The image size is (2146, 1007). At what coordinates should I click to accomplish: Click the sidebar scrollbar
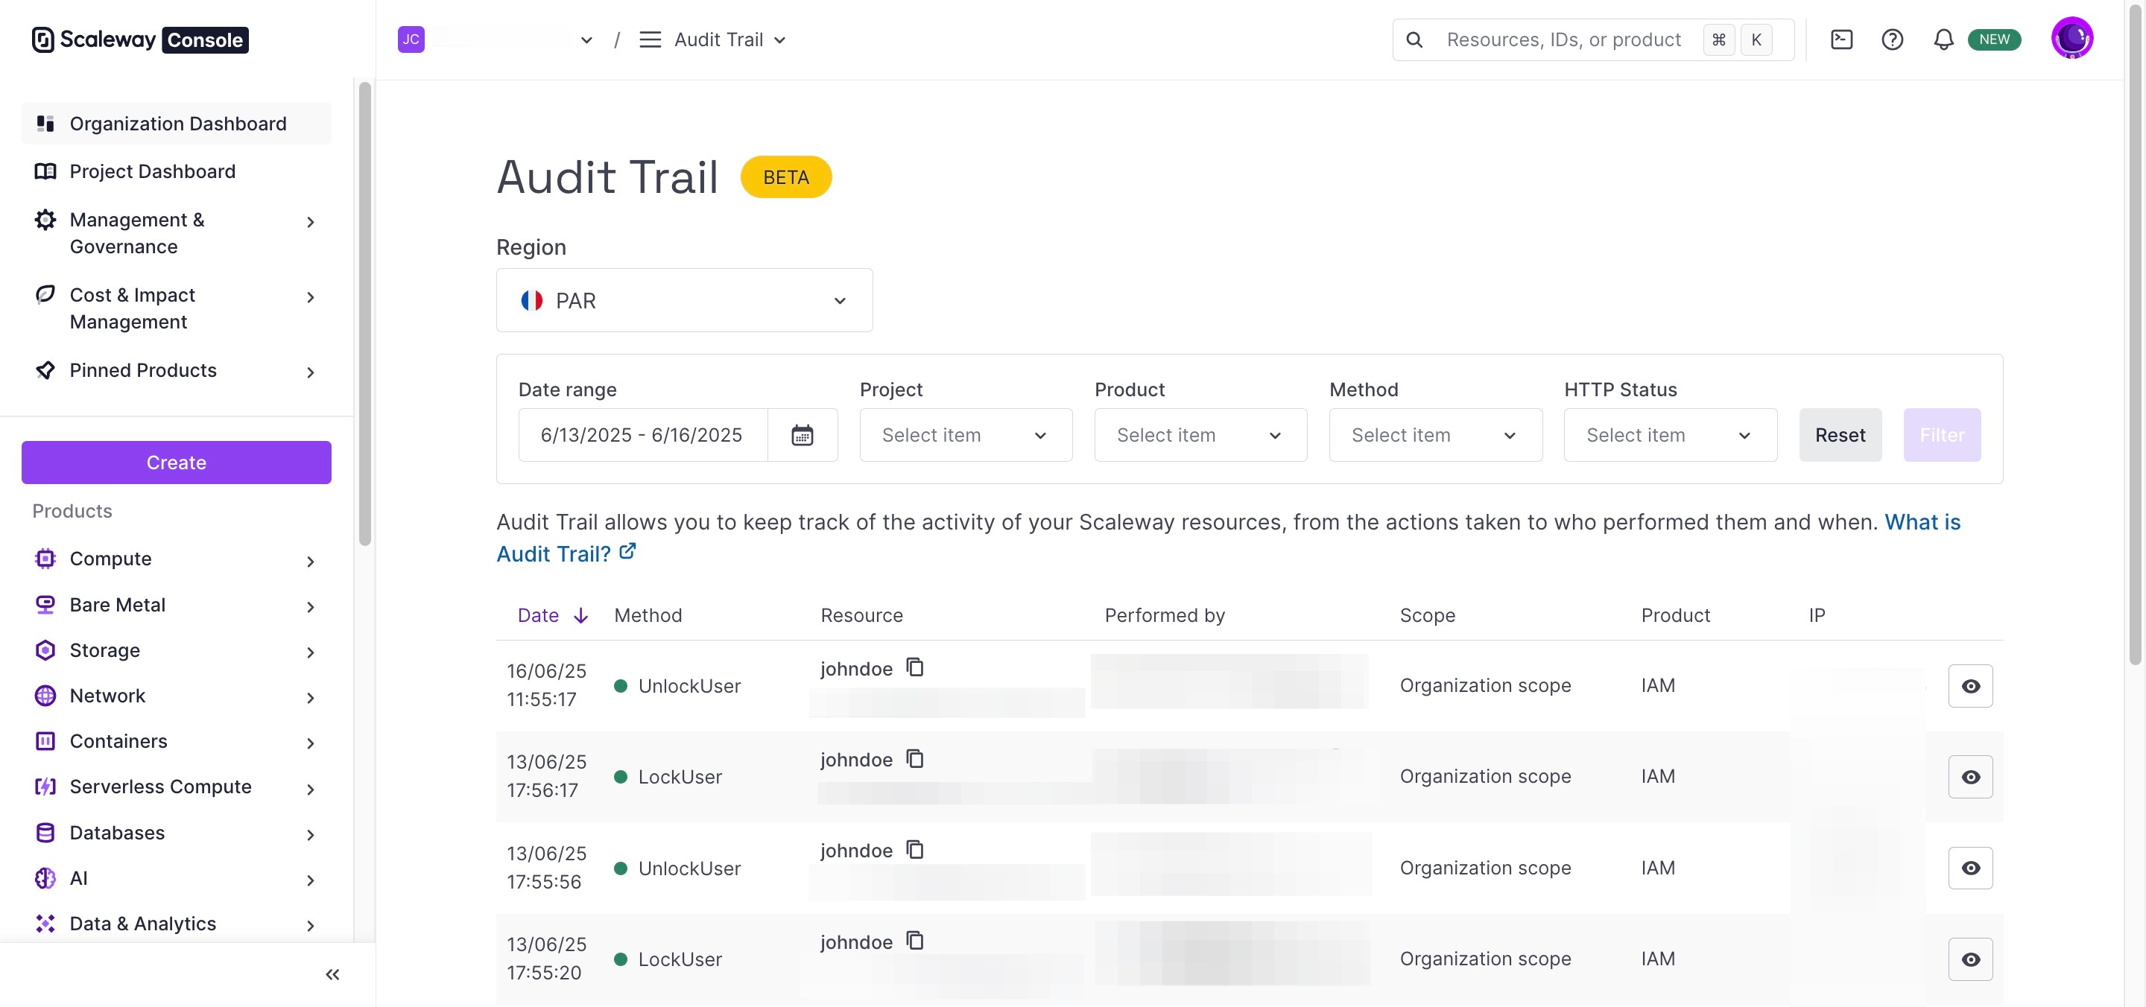[x=364, y=313]
